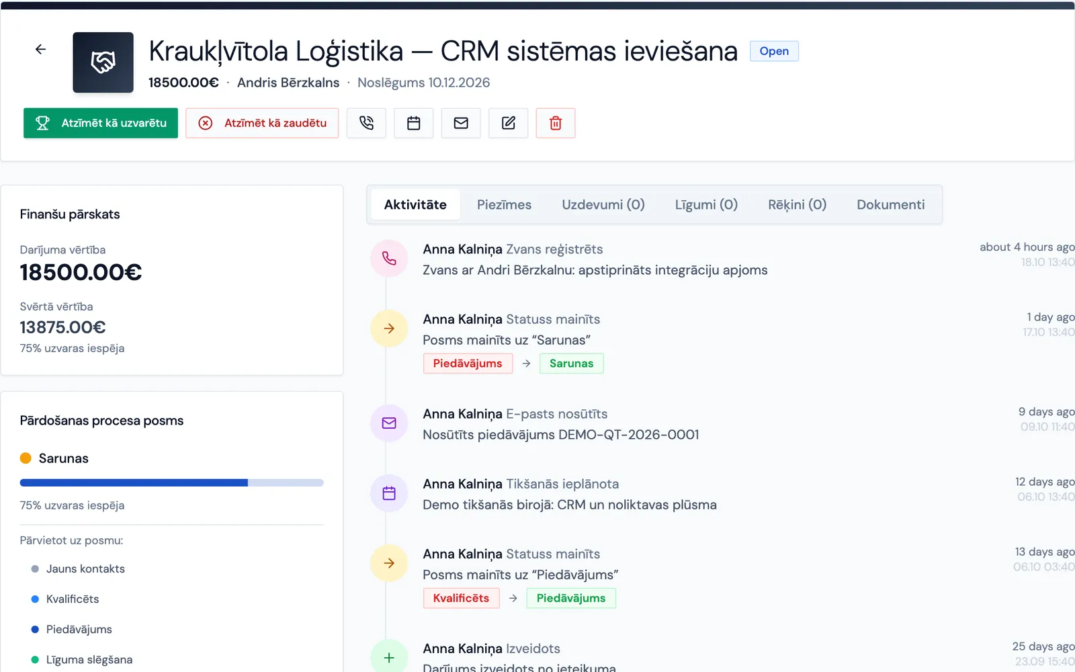Viewport: 1075px width, 672px height.
Task: Click Demo tikšanās birojā activity description
Action: tap(570, 505)
